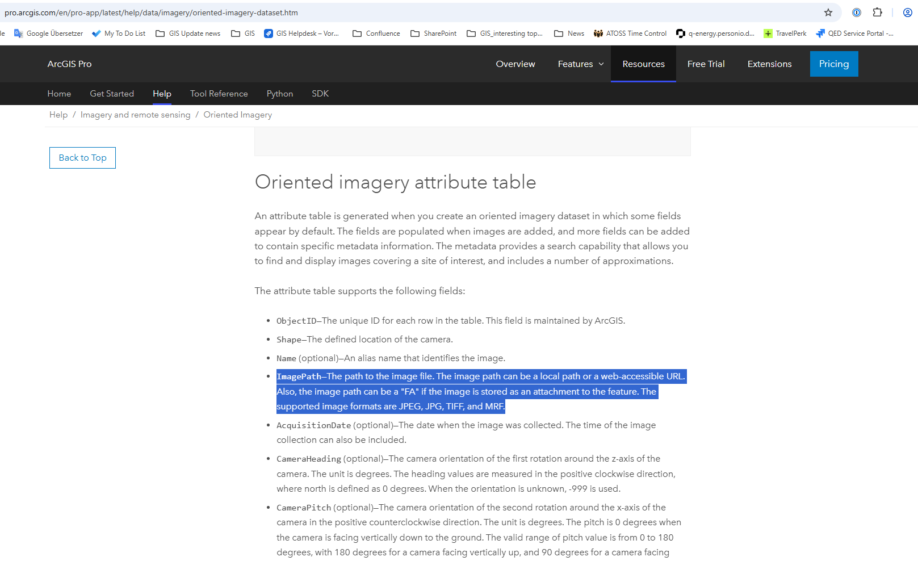
Task: Click the ObjectID field name
Action: point(296,321)
